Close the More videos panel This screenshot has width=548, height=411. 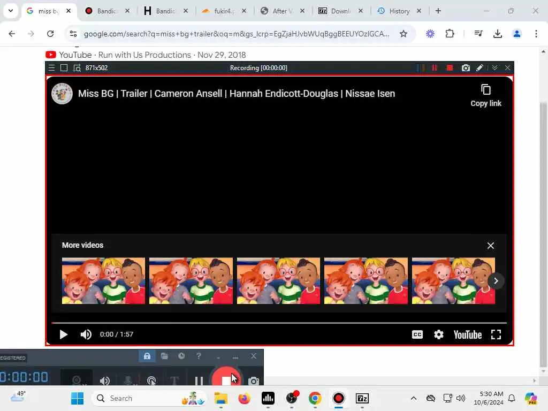tap(491, 246)
